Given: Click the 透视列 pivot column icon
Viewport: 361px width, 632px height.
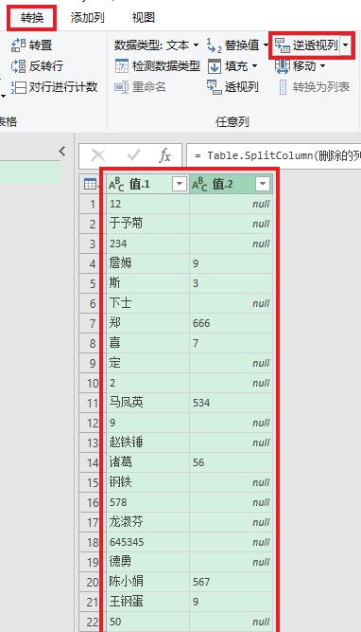Looking at the screenshot, I should tap(215, 86).
